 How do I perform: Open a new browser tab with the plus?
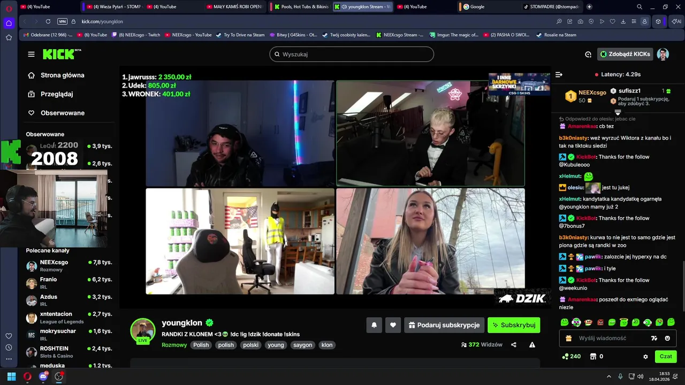(589, 6)
